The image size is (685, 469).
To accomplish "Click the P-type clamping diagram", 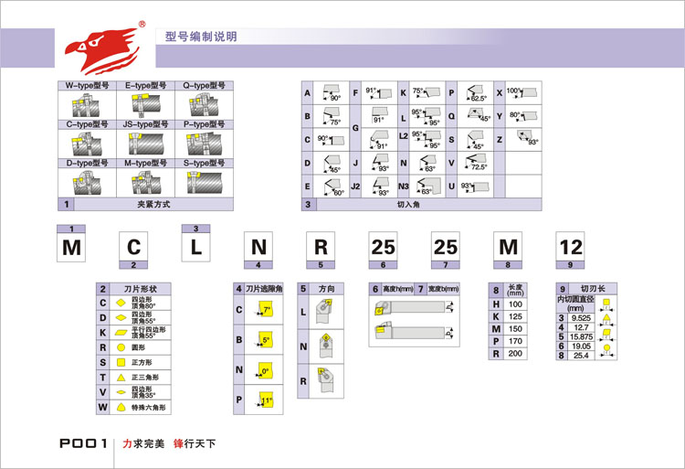I will tap(204, 144).
